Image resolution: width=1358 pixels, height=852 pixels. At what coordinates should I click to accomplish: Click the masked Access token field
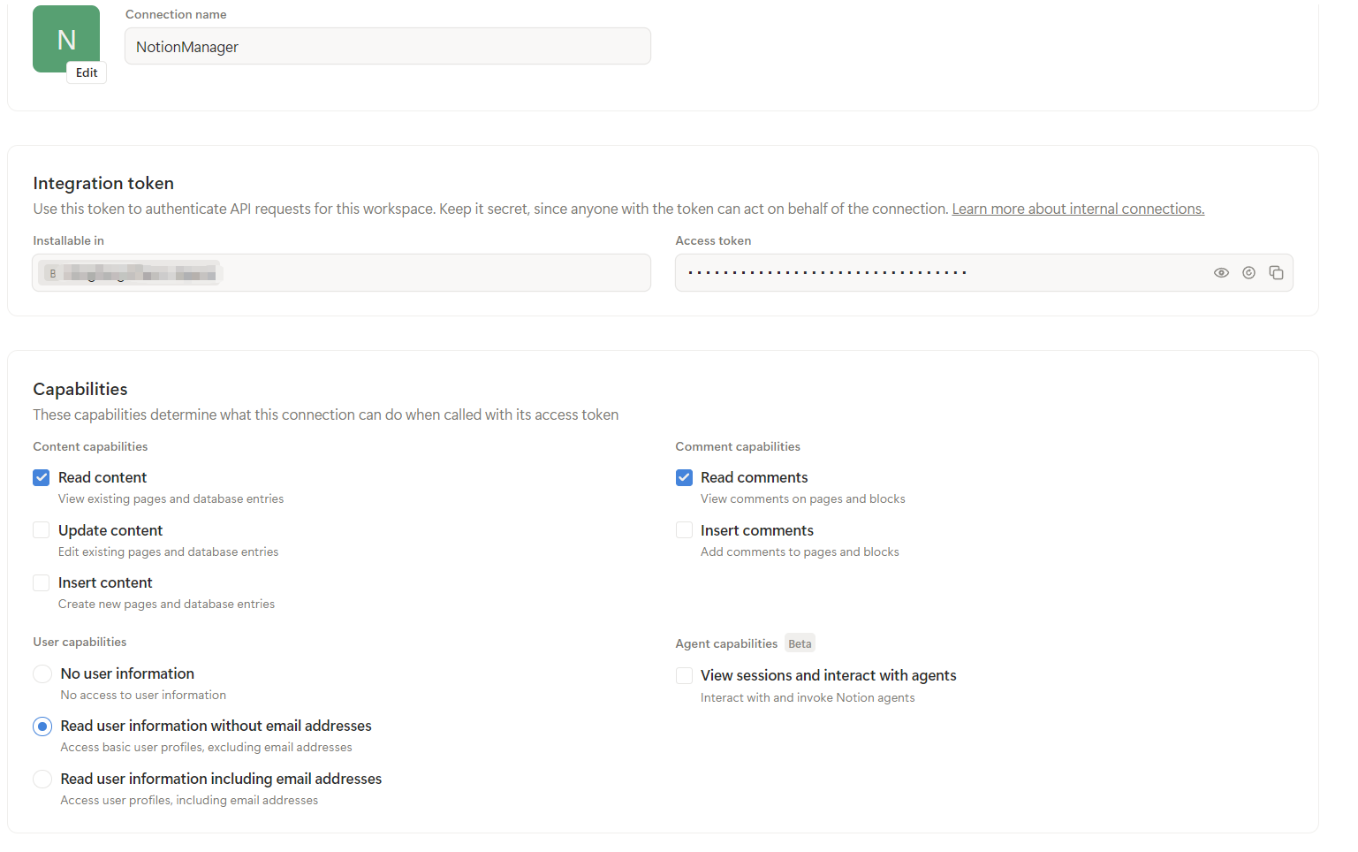(984, 273)
